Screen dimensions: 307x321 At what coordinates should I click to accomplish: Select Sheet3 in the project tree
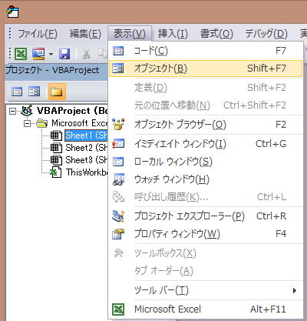87,160
